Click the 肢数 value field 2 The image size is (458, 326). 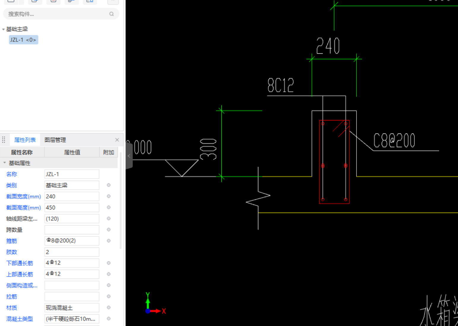[x=72, y=252]
